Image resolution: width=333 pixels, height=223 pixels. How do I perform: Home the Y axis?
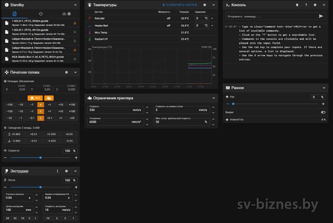coord(41,111)
